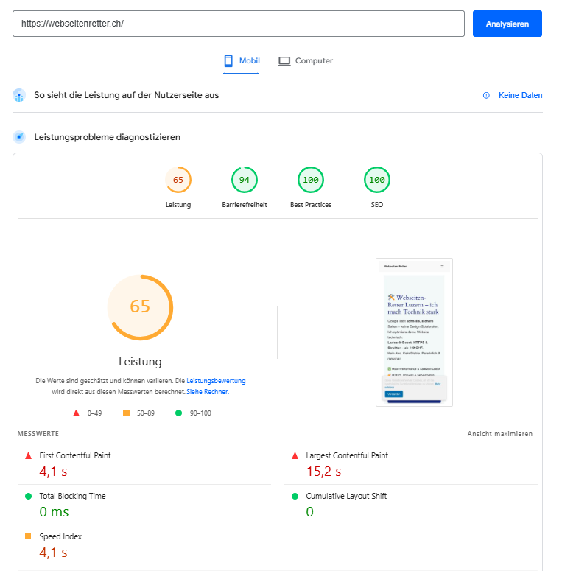Click the laptop computer icon

284,61
